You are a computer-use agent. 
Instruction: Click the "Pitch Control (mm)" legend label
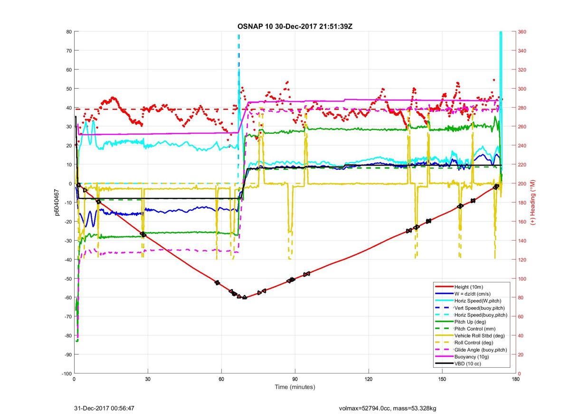475,329
